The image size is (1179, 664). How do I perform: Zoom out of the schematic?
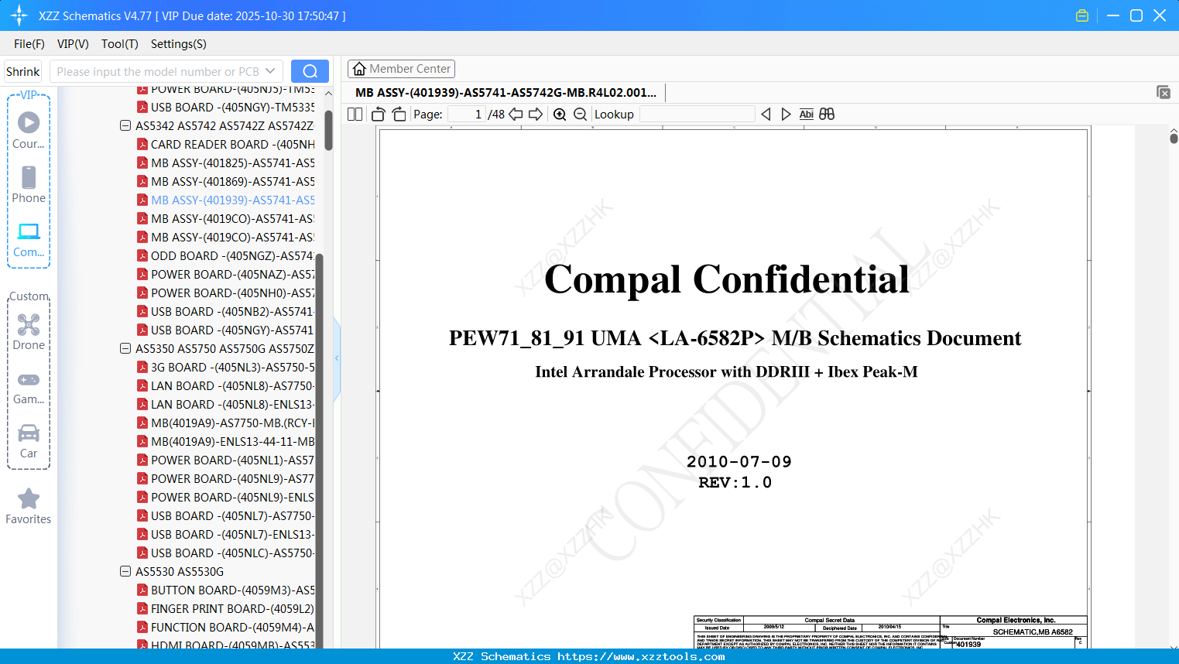pos(581,115)
